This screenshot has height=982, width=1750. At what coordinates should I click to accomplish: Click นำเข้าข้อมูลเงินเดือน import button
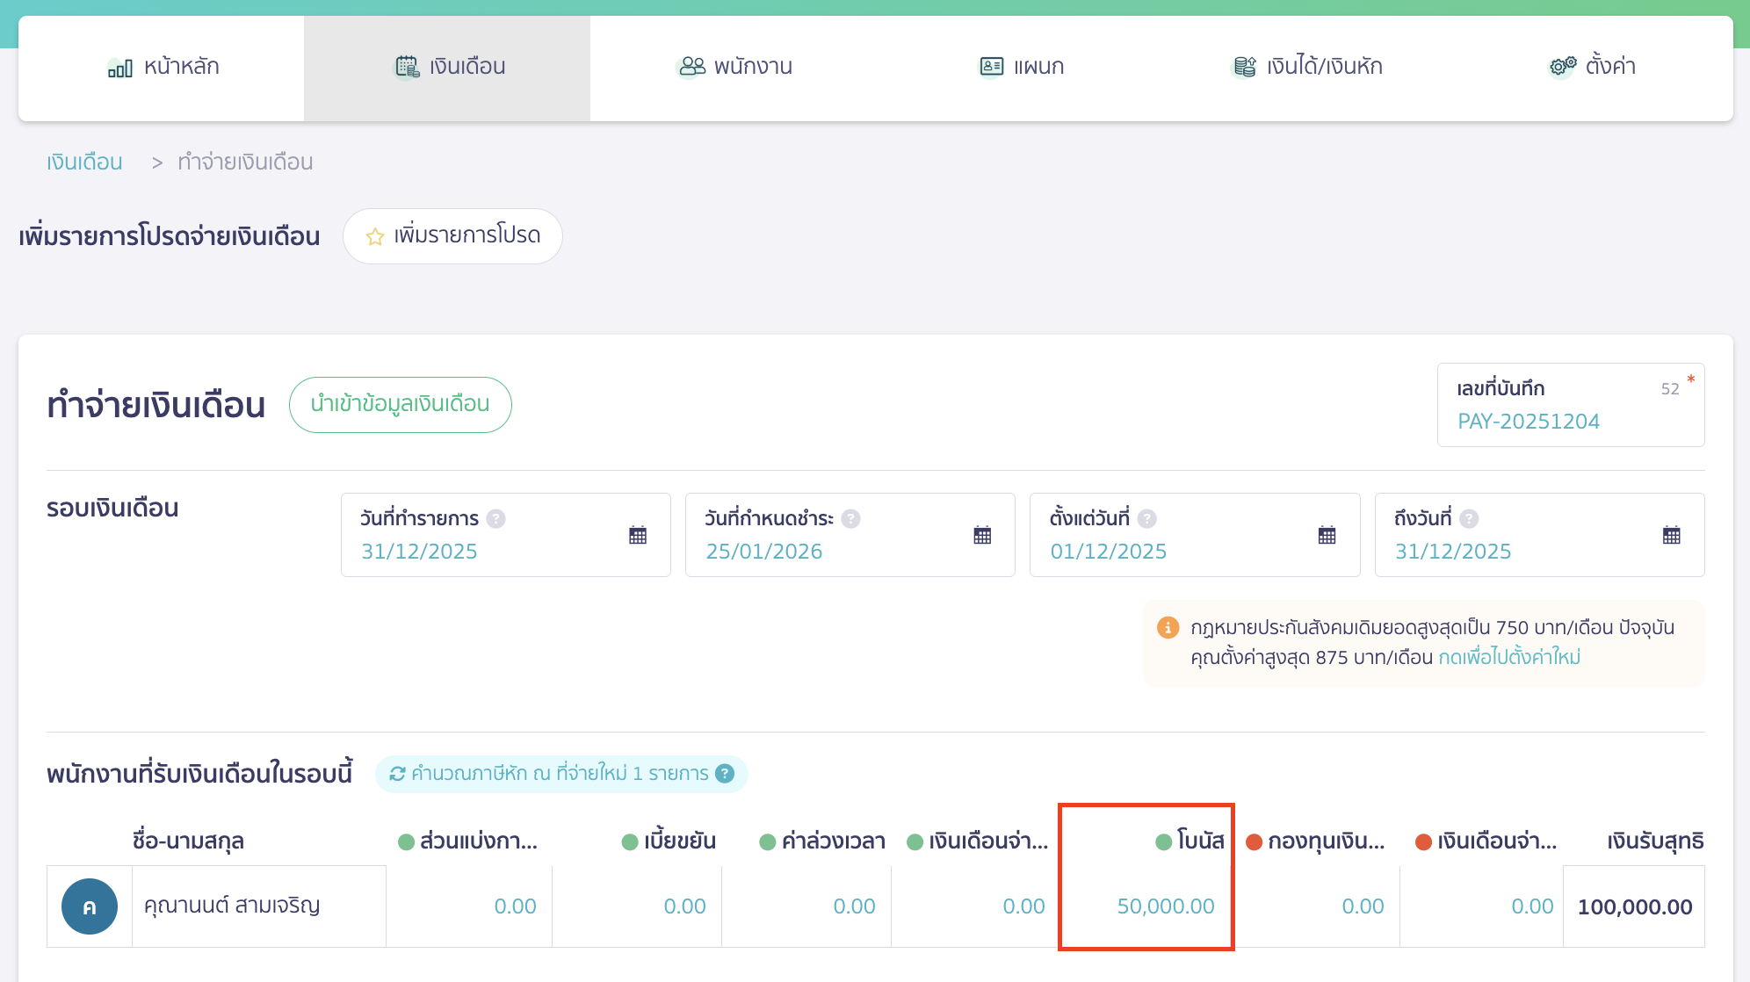400,405
